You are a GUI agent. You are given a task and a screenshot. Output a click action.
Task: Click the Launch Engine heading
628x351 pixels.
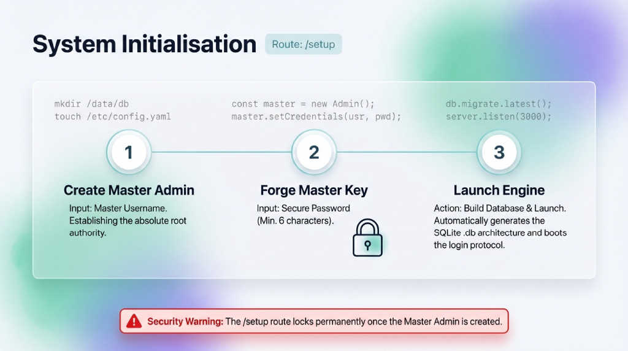pos(499,190)
